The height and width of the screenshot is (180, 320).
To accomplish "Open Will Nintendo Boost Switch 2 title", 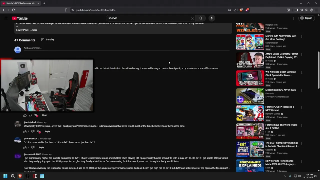I will [x=280, y=73].
